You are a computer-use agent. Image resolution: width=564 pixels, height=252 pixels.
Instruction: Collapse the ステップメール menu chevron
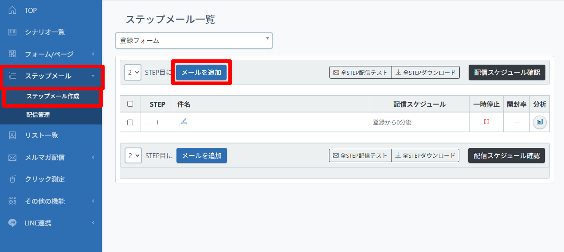pyautogui.click(x=93, y=76)
